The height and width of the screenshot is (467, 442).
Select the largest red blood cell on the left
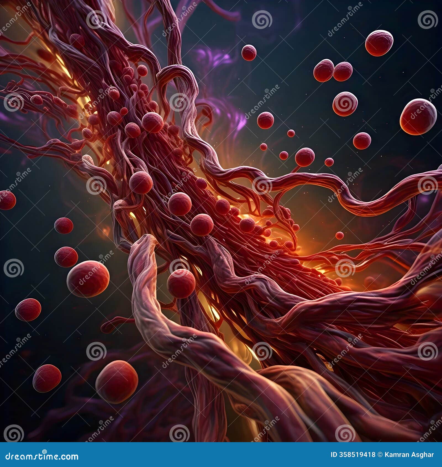pyautogui.click(x=88, y=279)
